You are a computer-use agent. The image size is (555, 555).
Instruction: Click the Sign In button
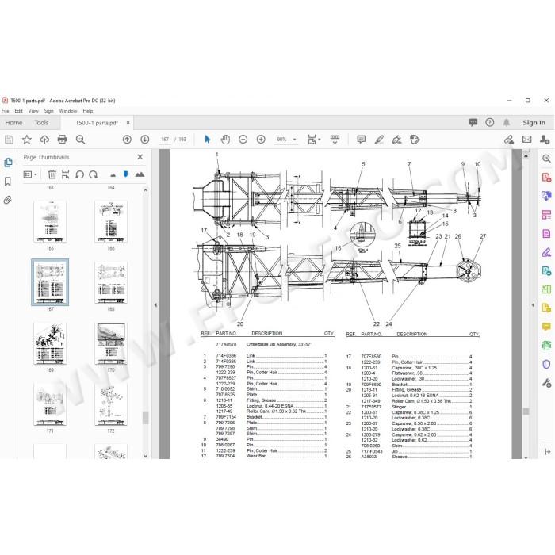pyautogui.click(x=534, y=123)
